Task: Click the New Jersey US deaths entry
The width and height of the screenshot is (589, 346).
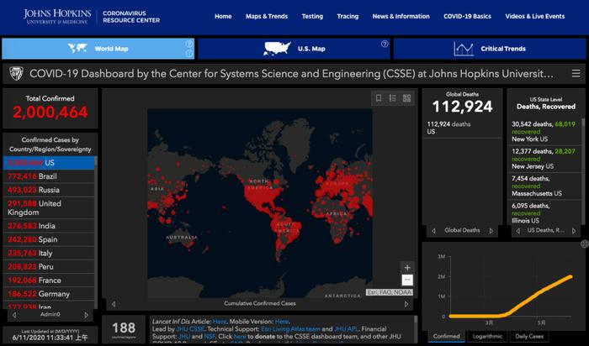Action: tap(544, 159)
